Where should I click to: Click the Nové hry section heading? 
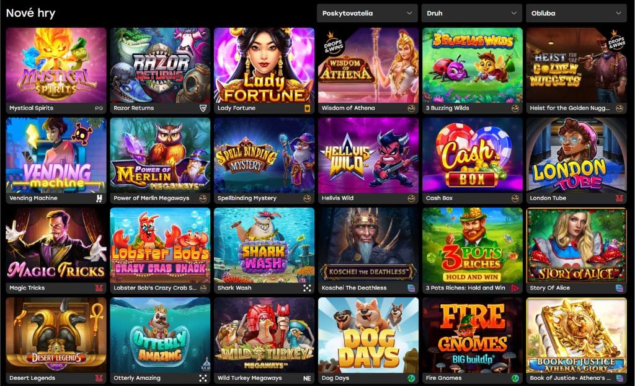pos(31,13)
